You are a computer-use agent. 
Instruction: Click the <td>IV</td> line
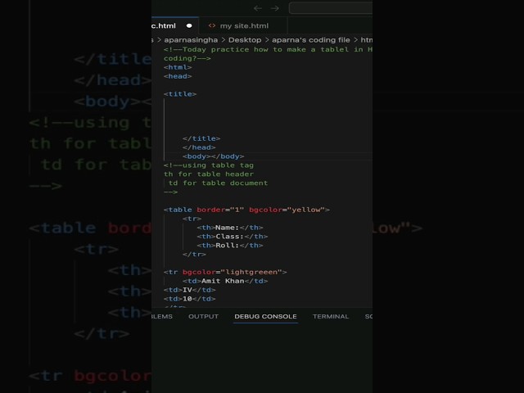point(189,290)
